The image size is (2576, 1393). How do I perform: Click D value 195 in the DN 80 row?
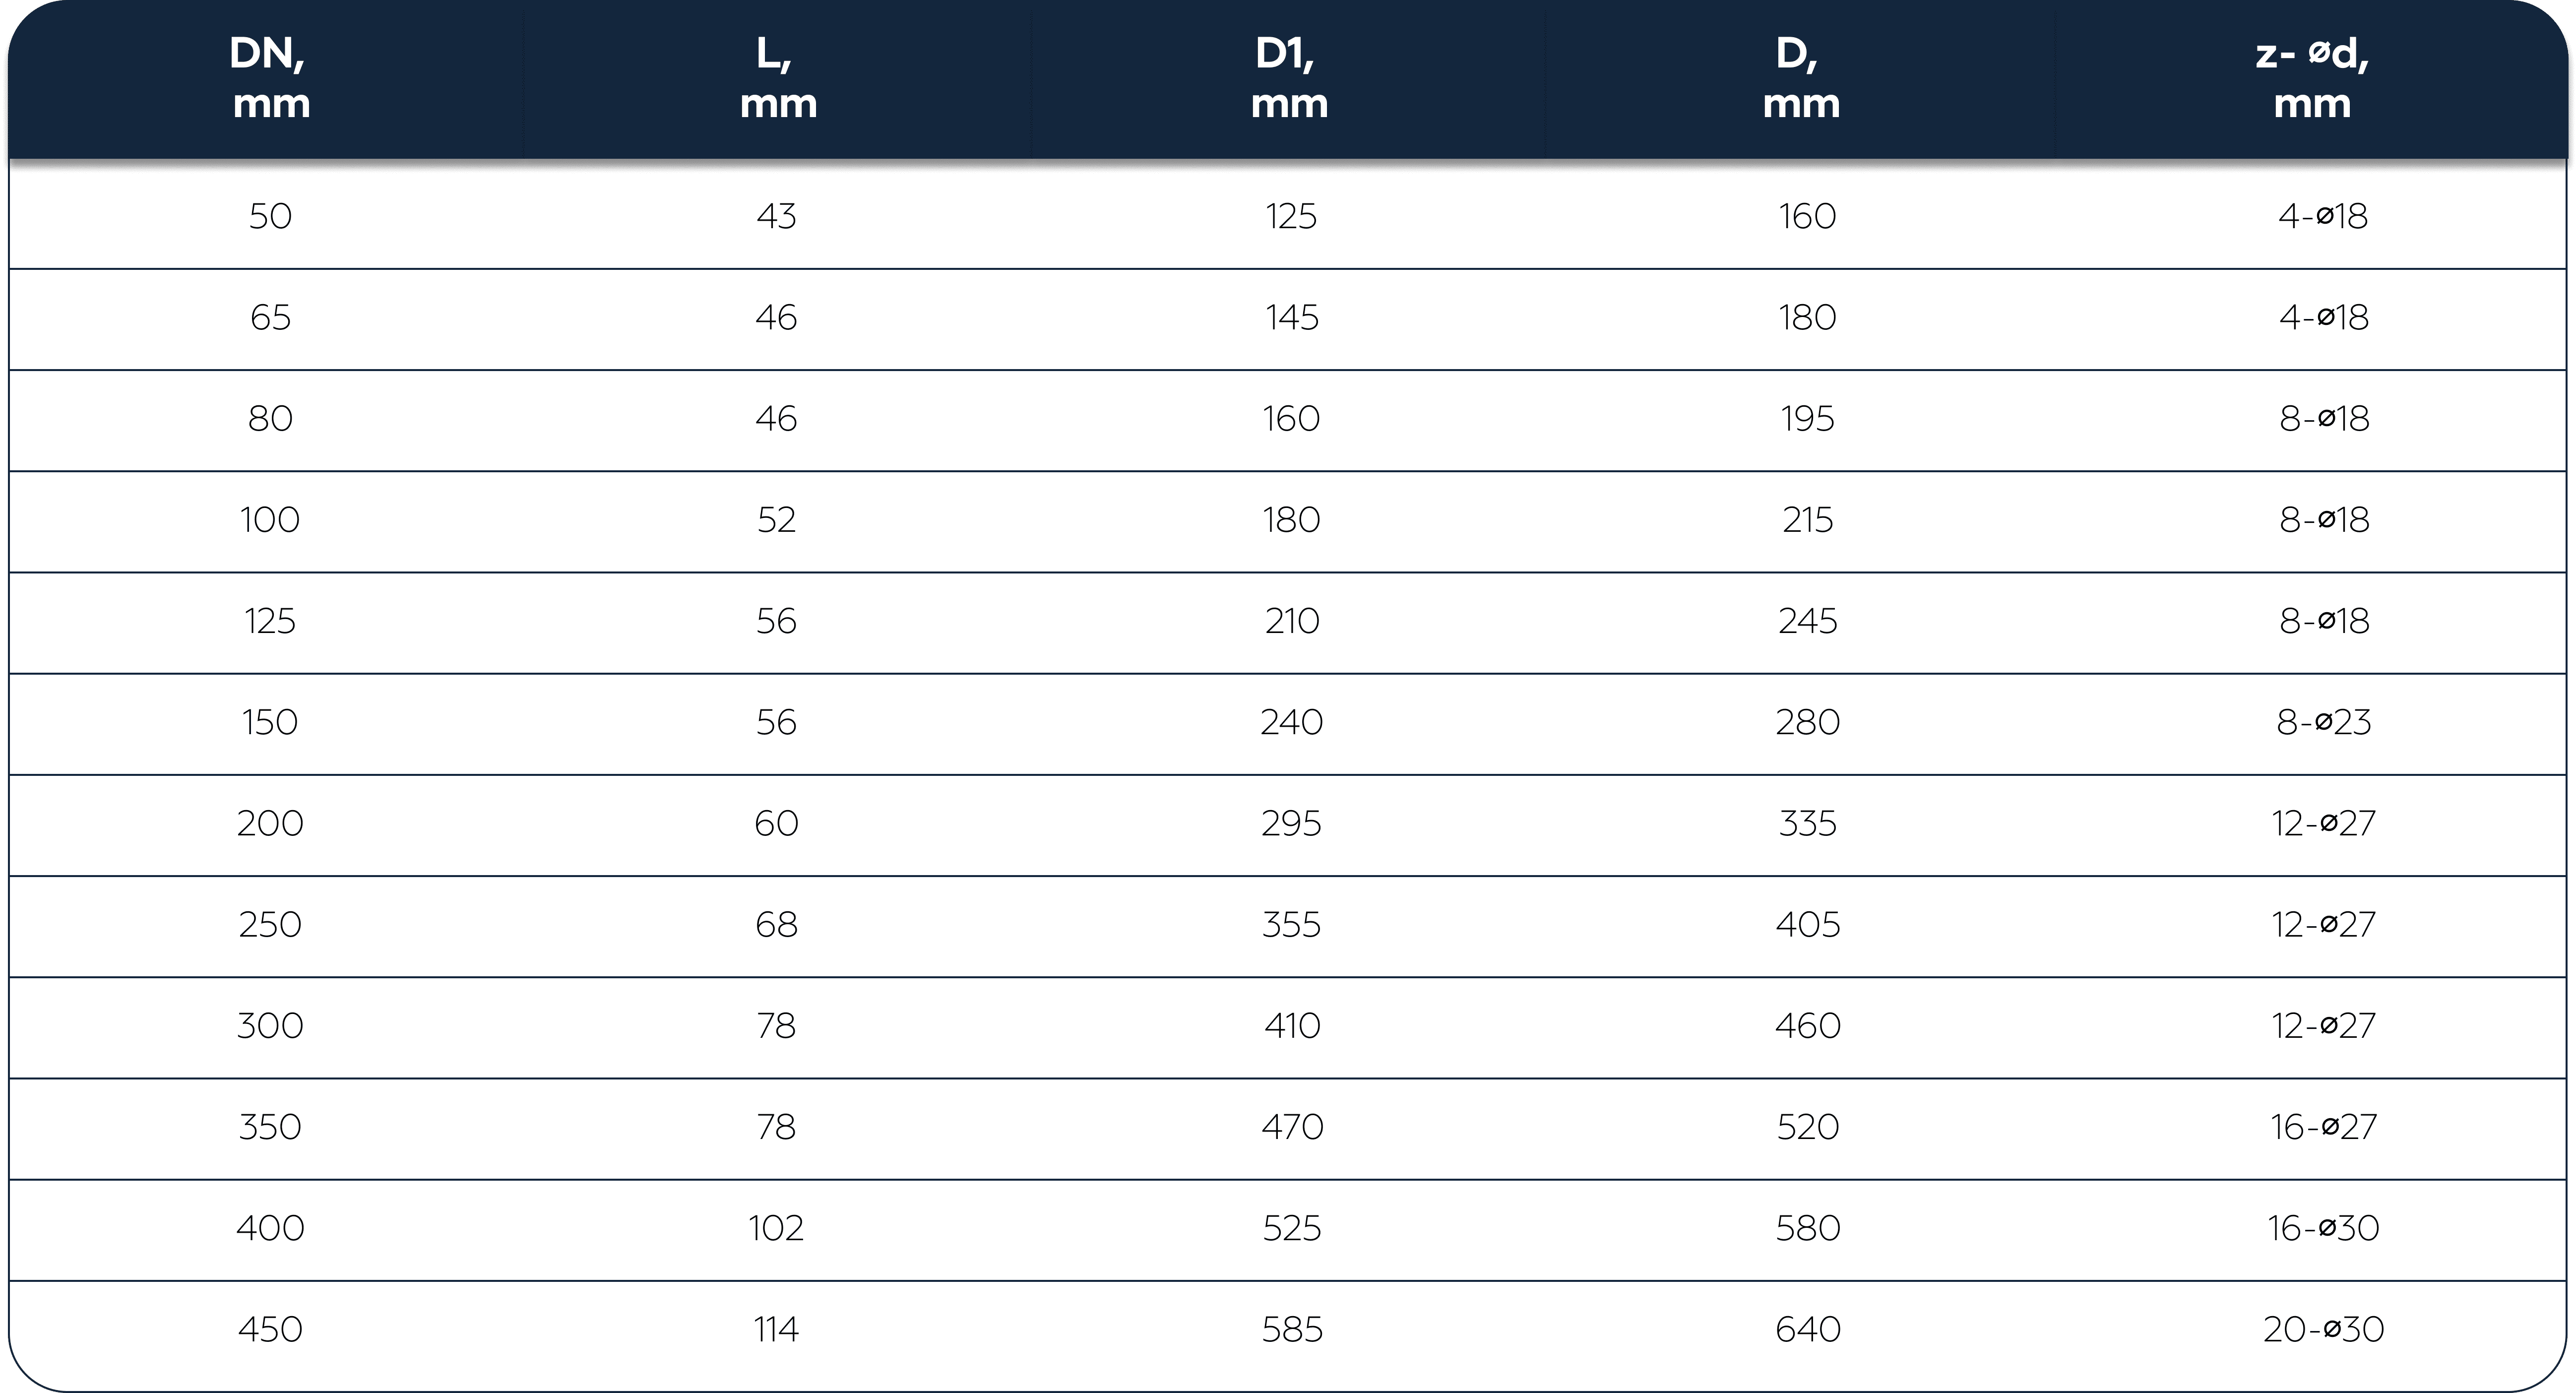tap(1807, 419)
